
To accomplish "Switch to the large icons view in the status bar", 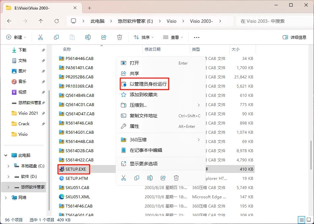I will pyautogui.click(x=309, y=220).
